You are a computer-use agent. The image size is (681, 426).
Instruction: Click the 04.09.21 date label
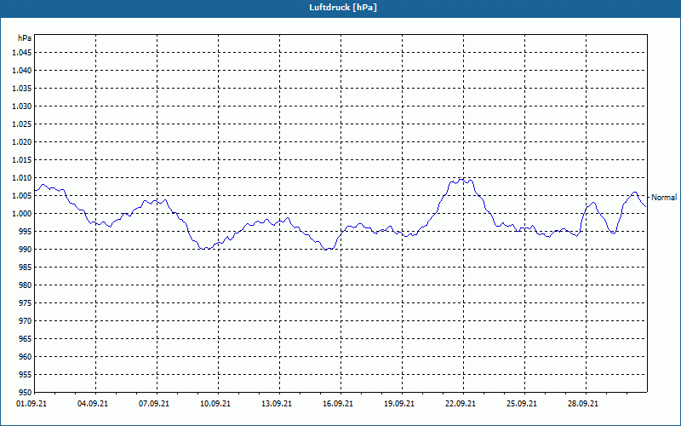(x=93, y=404)
